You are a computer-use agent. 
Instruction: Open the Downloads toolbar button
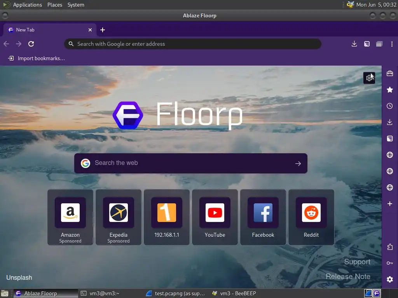click(354, 44)
